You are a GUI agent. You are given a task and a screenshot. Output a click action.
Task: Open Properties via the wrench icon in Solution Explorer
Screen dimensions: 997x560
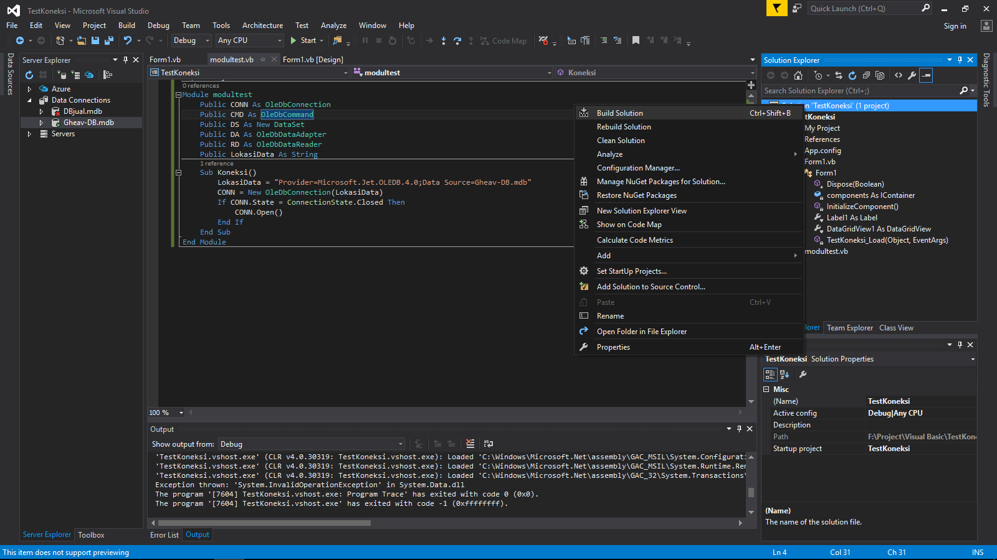click(912, 75)
